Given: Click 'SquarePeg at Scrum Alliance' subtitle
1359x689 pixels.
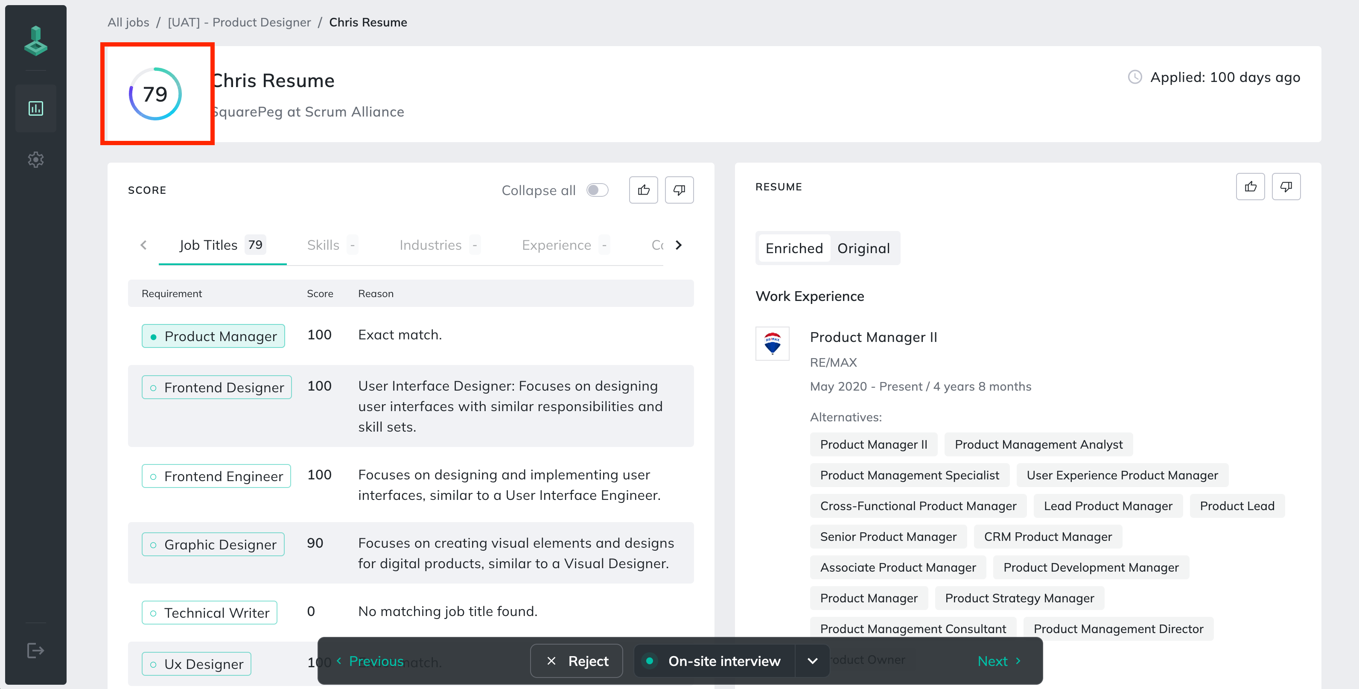Looking at the screenshot, I should pos(308,112).
